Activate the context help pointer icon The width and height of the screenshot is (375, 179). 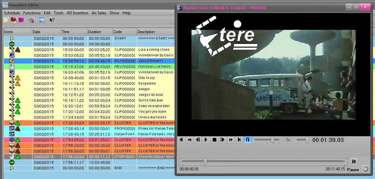click(x=52, y=20)
